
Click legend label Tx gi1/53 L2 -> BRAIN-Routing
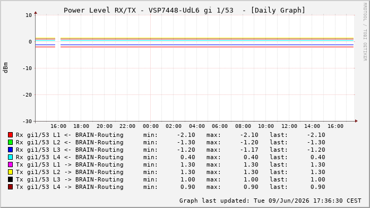coord(70,172)
